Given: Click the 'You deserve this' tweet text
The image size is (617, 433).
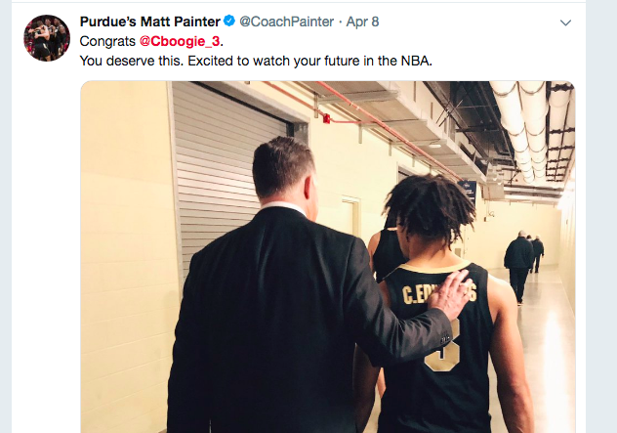Looking at the screenshot, I should (256, 61).
